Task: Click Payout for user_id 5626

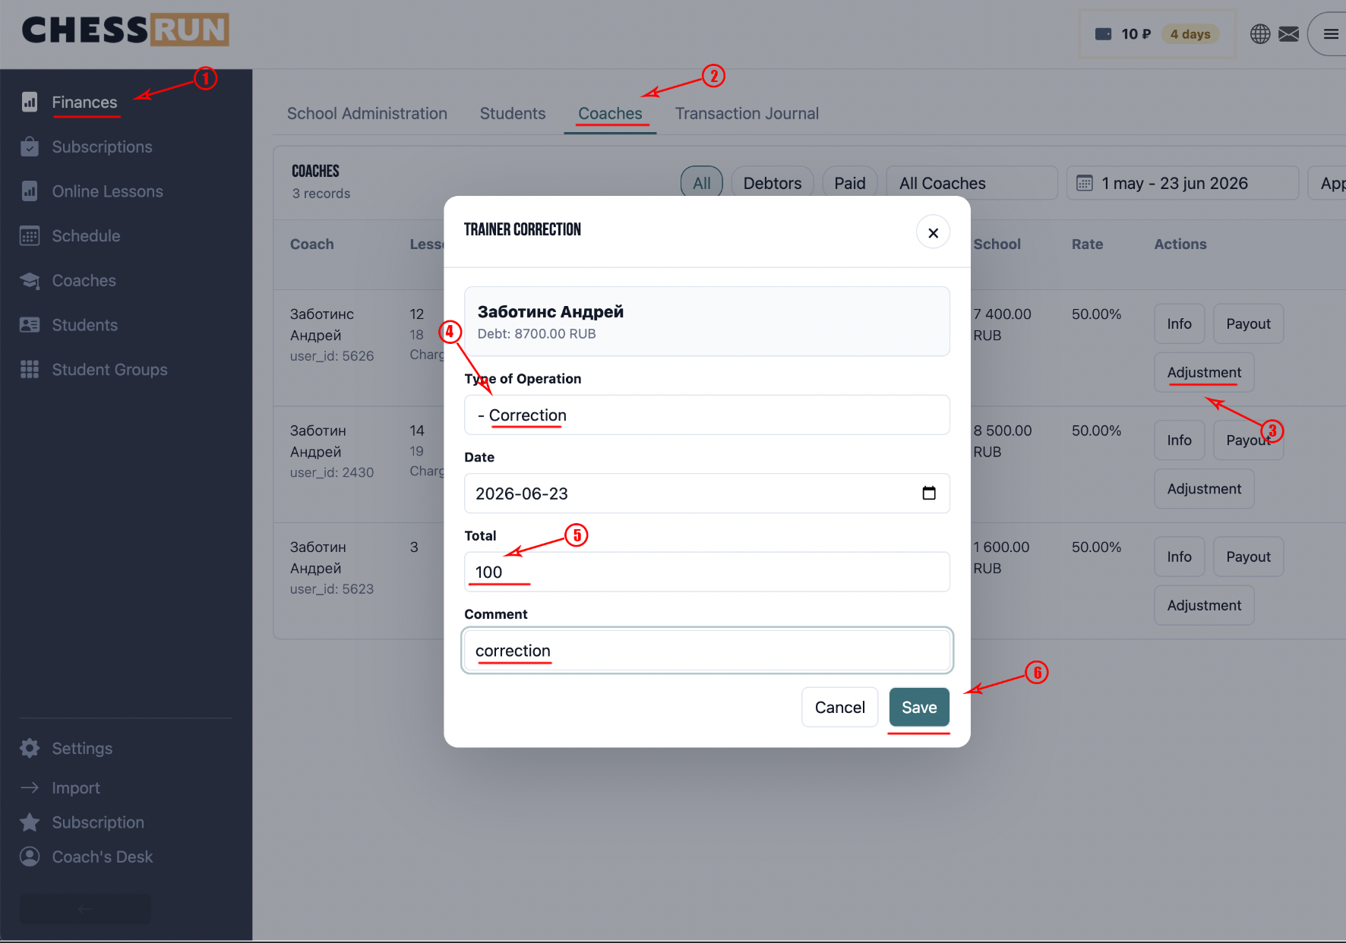Action: point(1248,323)
